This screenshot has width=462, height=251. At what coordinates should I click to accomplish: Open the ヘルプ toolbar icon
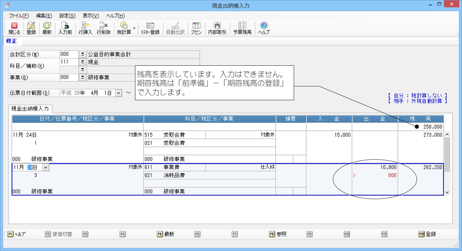(264, 28)
